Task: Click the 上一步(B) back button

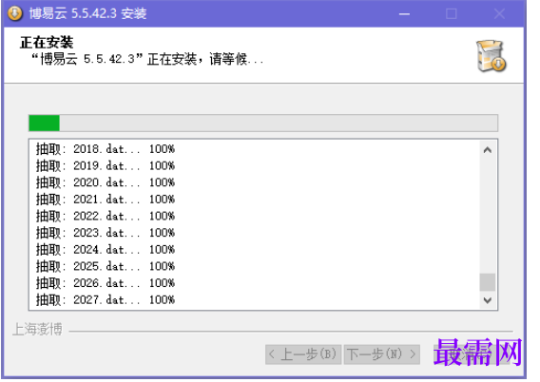Action: [x=303, y=354]
